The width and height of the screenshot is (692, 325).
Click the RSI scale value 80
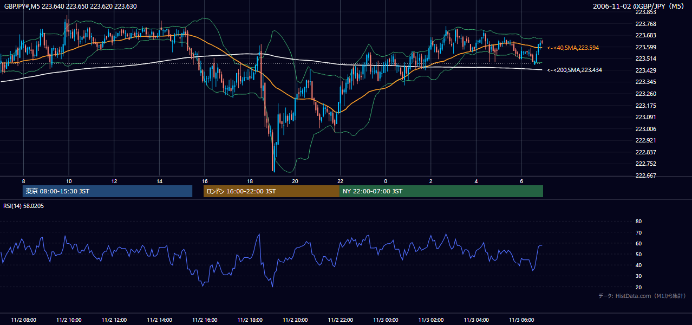coord(638,222)
